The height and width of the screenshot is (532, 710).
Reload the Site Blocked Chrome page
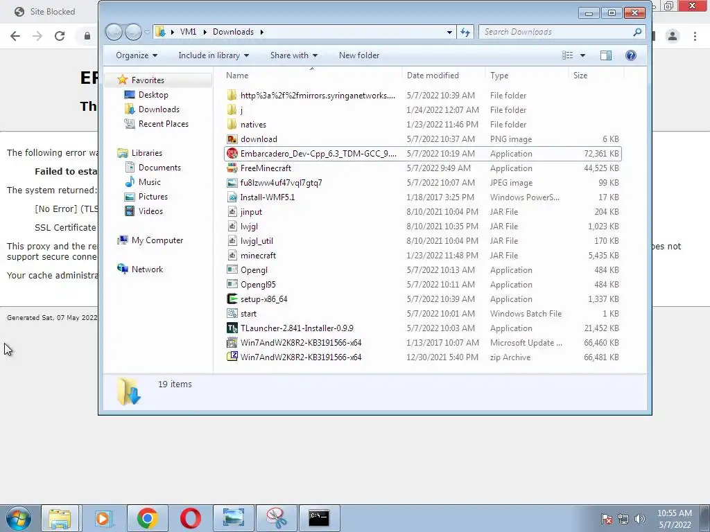click(60, 36)
